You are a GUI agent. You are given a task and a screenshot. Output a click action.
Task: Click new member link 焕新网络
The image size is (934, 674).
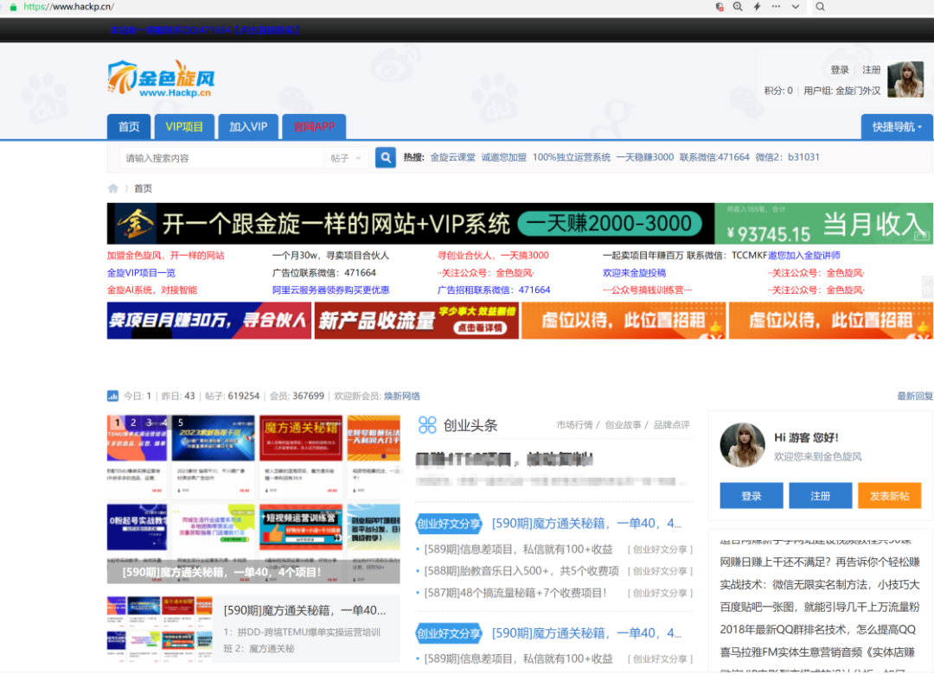pyautogui.click(x=401, y=396)
